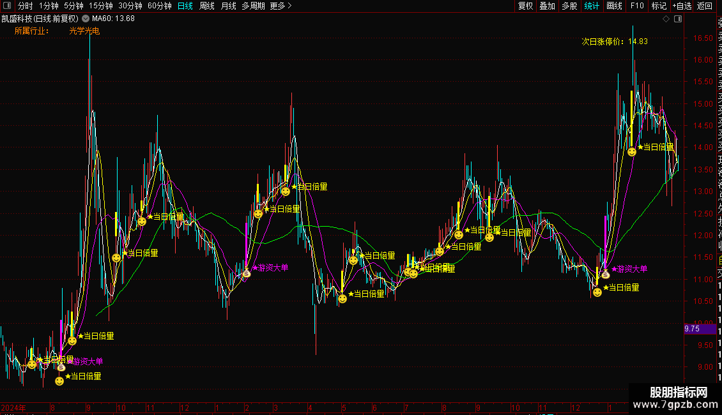The image size is (722, 415).
Task: Click month 2 on the time axis
Action: point(247,407)
